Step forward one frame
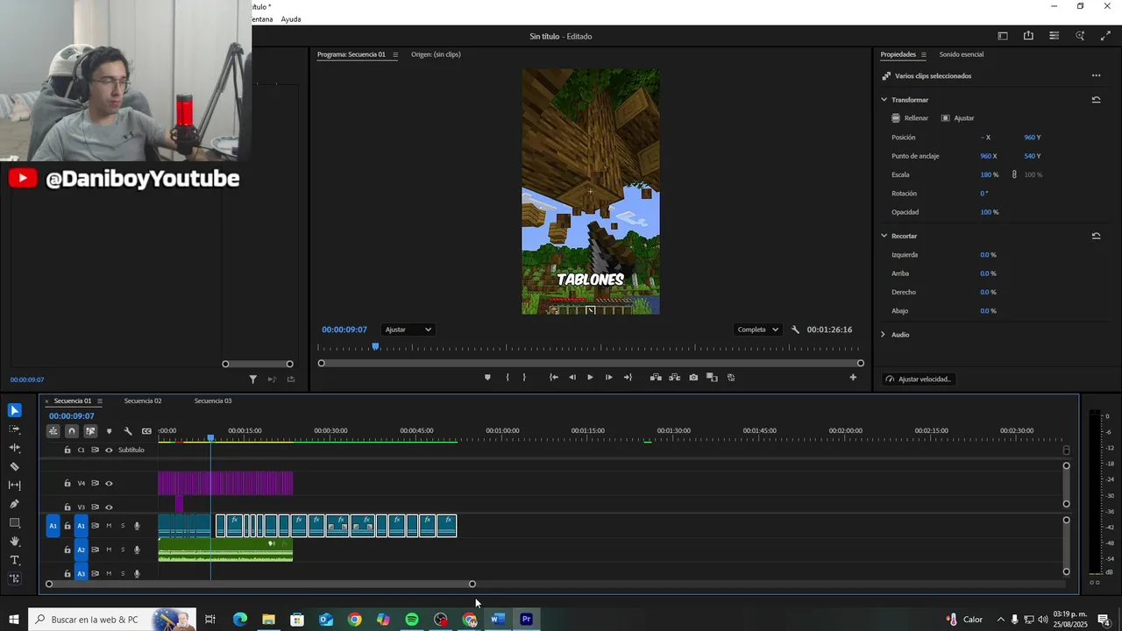 609,378
